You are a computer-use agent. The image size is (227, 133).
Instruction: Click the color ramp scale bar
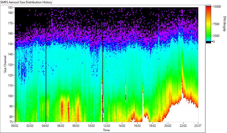coord(209,24)
